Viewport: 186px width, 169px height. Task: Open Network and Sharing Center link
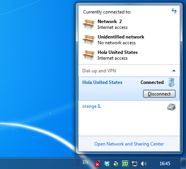129,144
